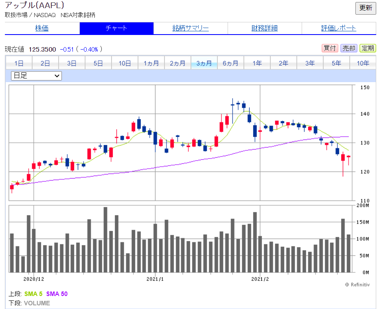
Task: Select the 2年 chart period
Action: 283,63
